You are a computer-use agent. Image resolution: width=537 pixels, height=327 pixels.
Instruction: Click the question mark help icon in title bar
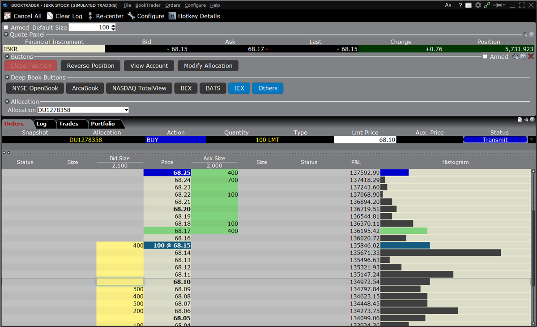[x=460, y=5]
